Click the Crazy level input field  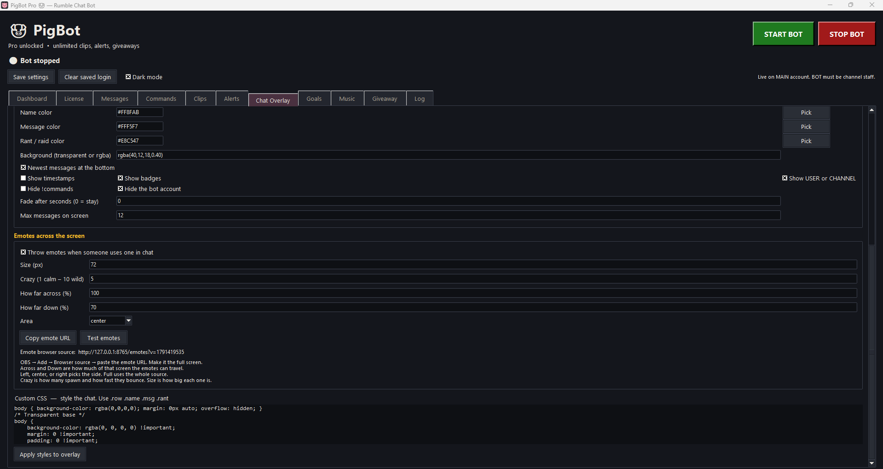pos(473,279)
